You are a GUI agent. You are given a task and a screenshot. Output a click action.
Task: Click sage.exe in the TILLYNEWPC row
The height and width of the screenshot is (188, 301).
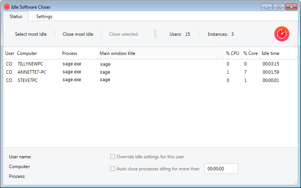point(72,64)
